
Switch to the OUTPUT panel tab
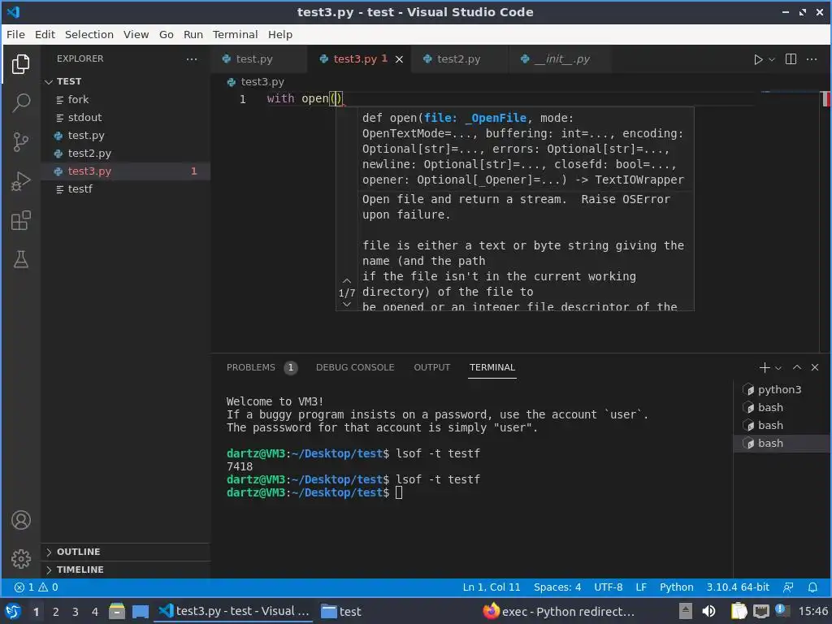coord(432,367)
